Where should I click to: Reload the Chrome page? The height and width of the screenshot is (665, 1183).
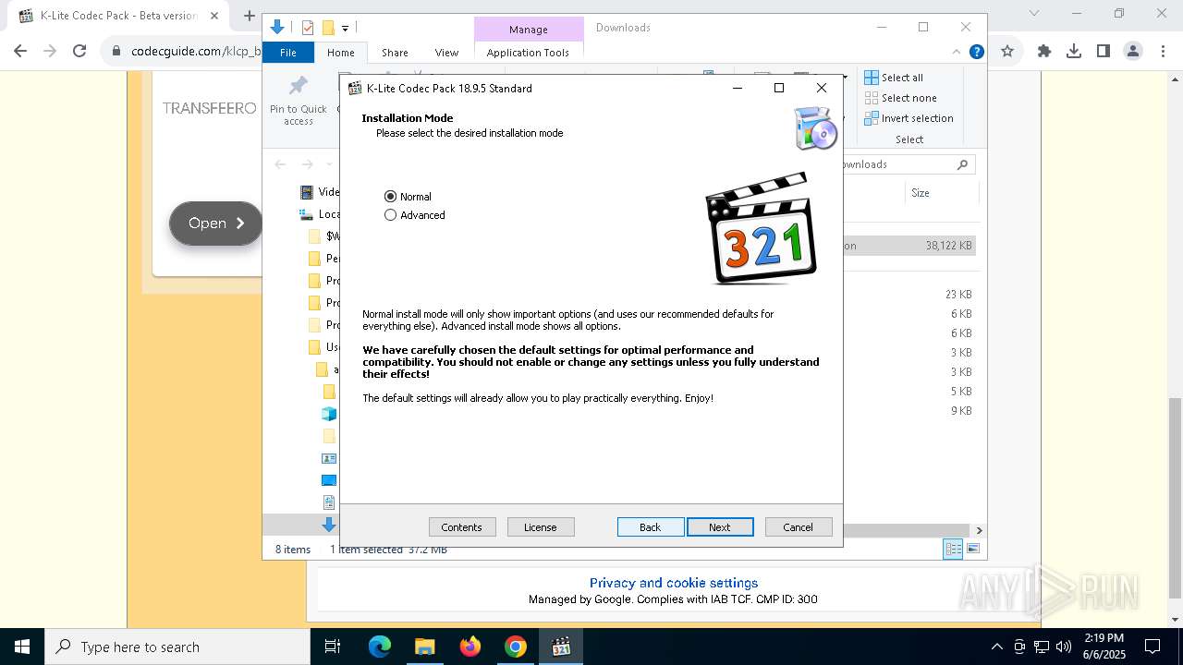click(x=79, y=52)
